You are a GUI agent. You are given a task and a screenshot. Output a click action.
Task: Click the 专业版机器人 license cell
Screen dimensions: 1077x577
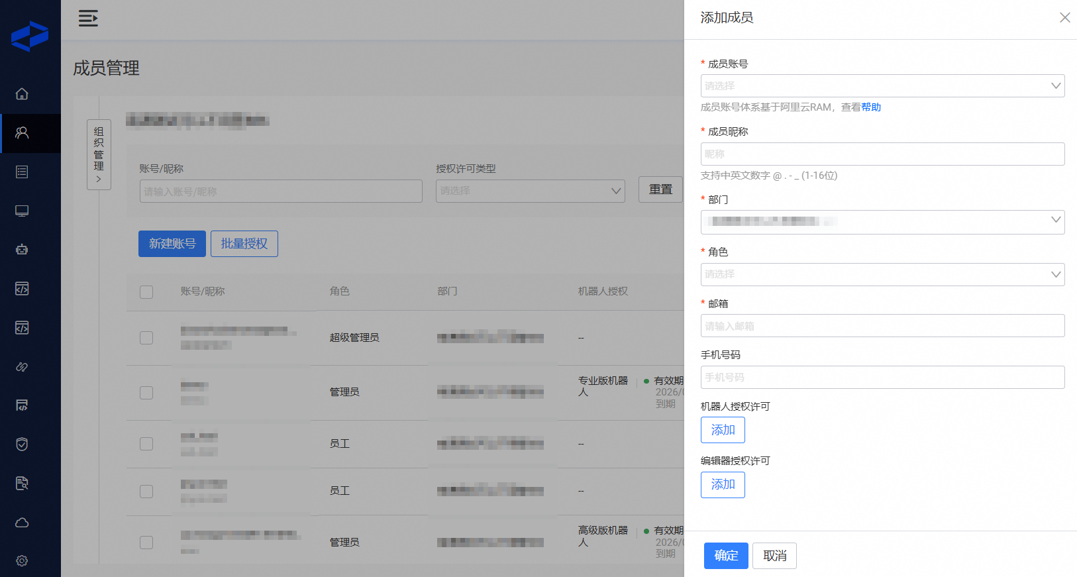603,386
